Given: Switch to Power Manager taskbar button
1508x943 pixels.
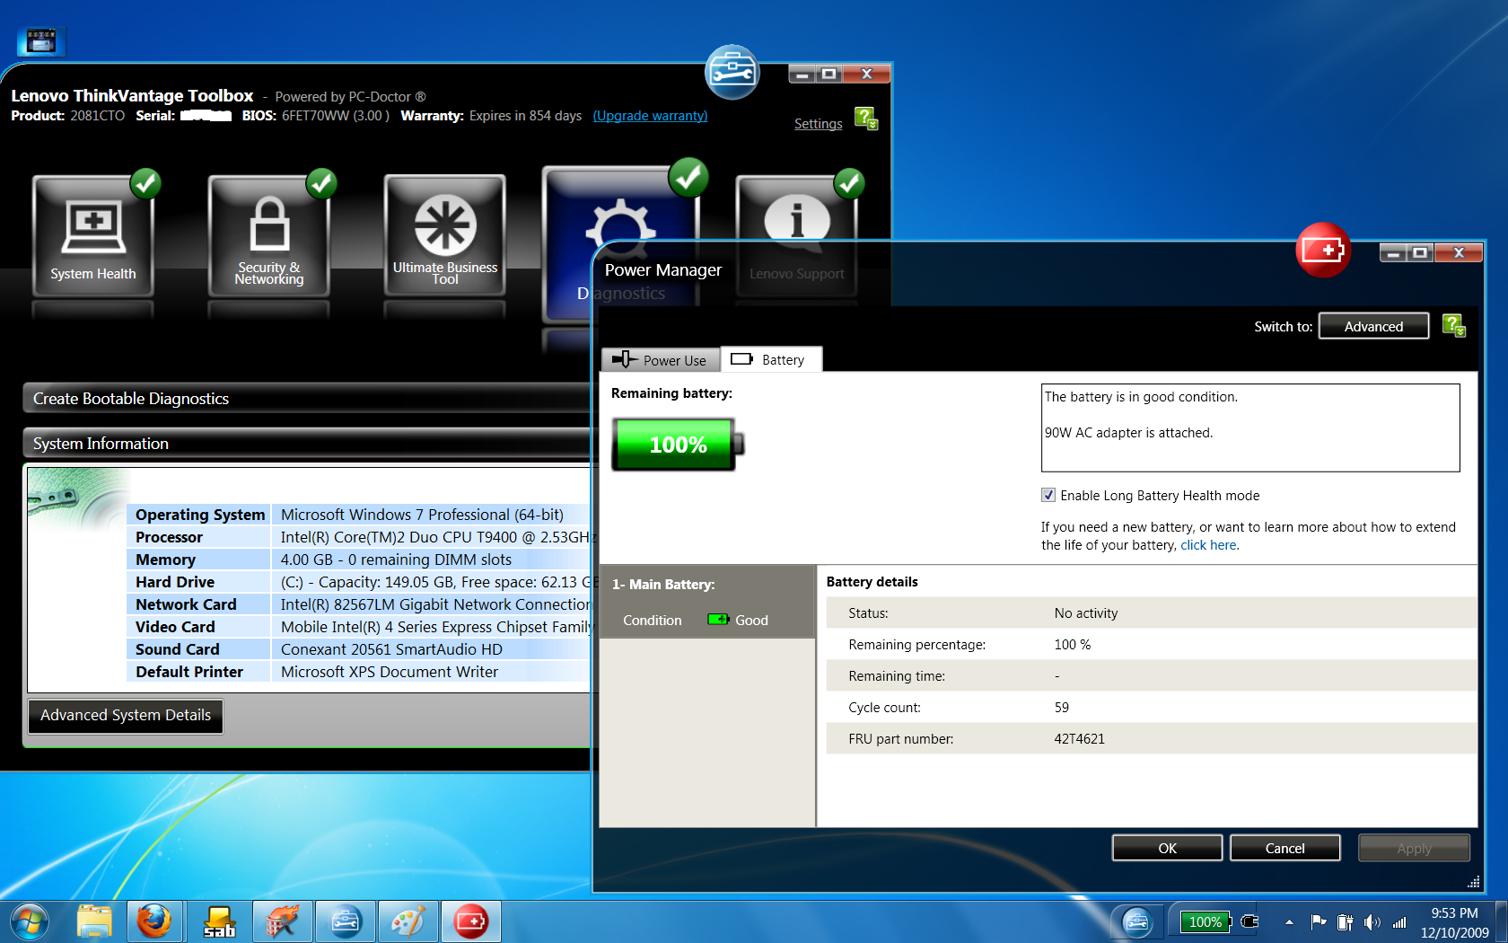Looking at the screenshot, I should (471, 921).
